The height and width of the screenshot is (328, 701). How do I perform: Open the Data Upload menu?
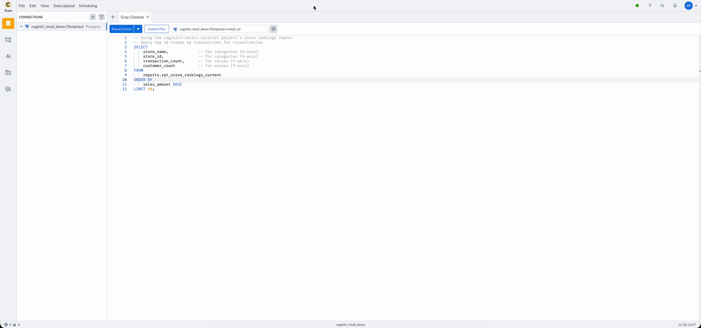click(64, 5)
